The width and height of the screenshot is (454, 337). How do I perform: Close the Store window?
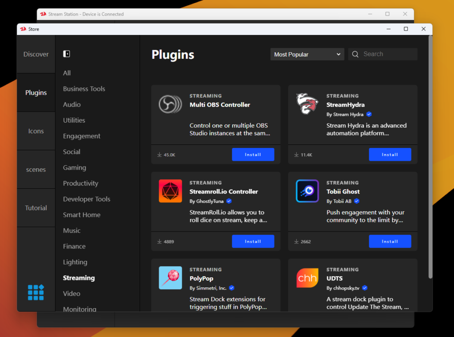423,29
